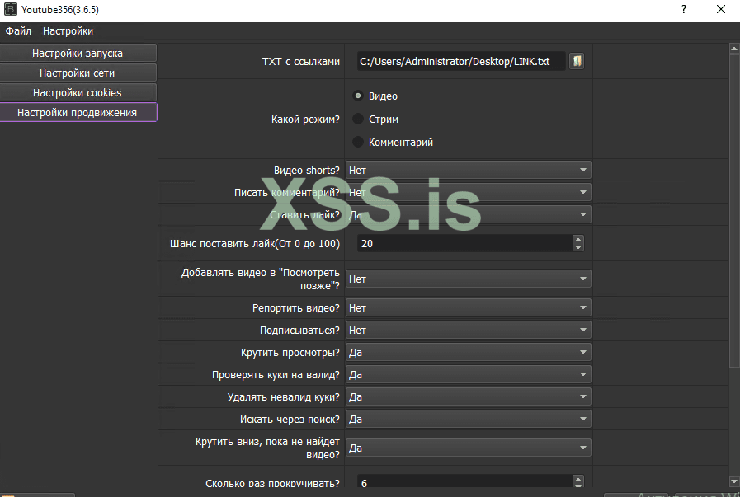Click the TXT с ссылками path field
740x497 pixels.
point(461,61)
